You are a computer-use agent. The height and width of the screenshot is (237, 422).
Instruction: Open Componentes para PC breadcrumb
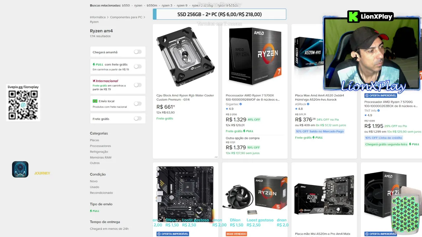pos(126,17)
